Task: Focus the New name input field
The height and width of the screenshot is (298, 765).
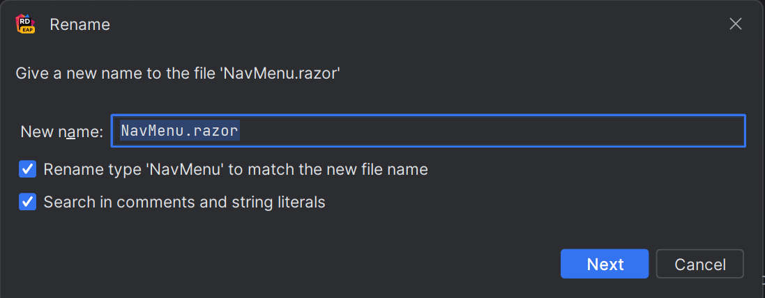Action: tap(488, 131)
